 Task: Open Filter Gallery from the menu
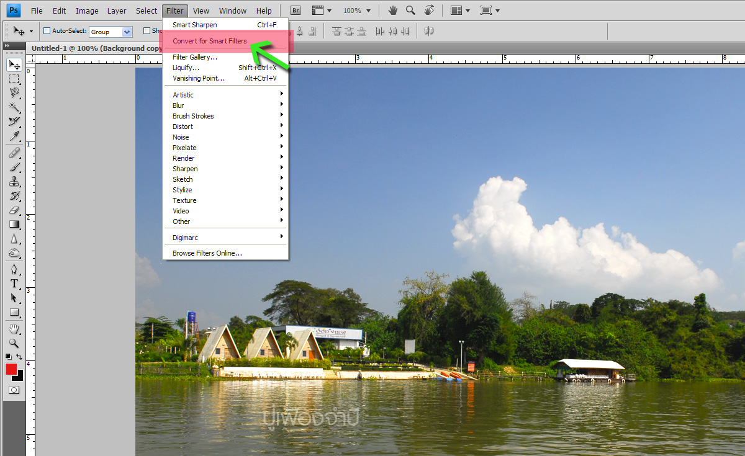195,57
